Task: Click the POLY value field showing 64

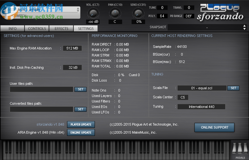Action: coord(162,16)
